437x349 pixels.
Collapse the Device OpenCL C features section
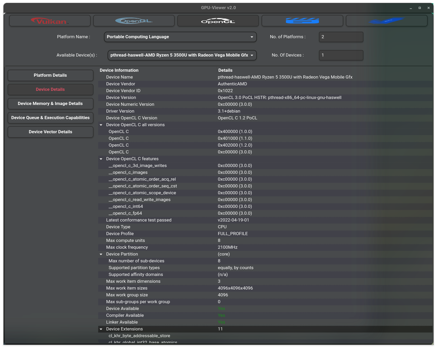[x=101, y=159]
